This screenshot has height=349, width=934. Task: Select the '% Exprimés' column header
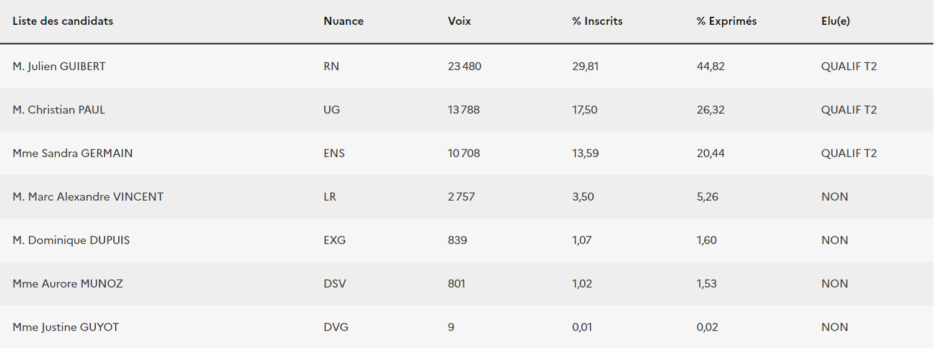point(727,21)
